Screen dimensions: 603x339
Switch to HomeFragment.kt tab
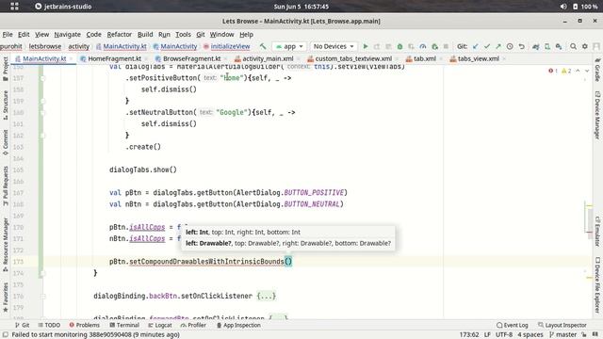pos(114,58)
